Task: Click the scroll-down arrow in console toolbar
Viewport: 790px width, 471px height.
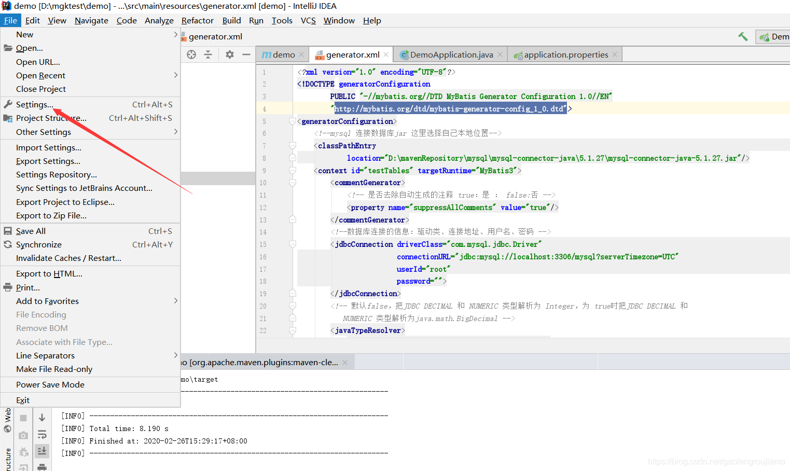Action: click(42, 417)
